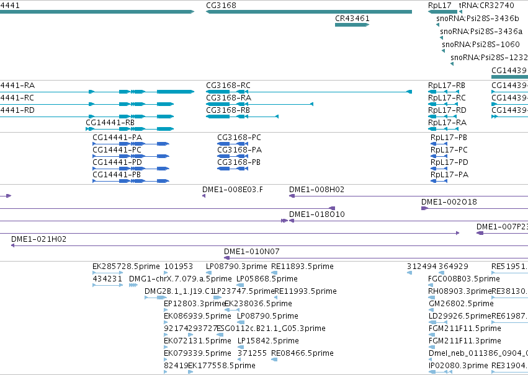Select the RE08466.5prime label
This screenshot has height=375, width=528.
click(302, 353)
